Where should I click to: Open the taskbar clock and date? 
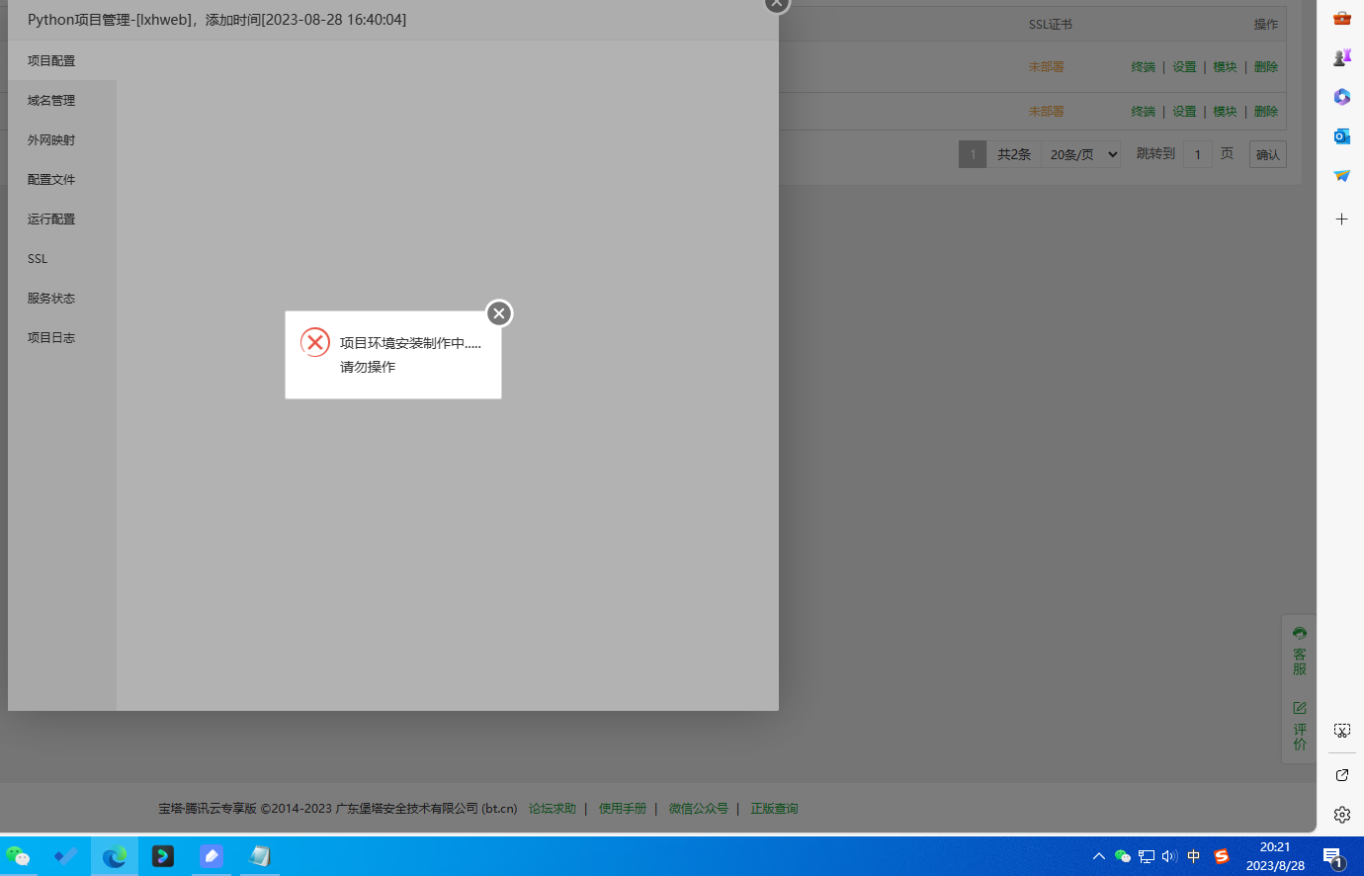coord(1275,856)
